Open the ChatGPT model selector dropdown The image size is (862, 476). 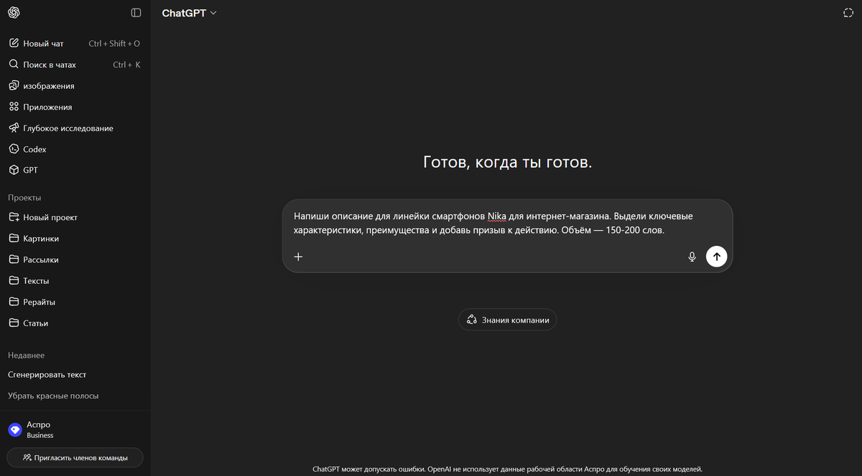[189, 13]
